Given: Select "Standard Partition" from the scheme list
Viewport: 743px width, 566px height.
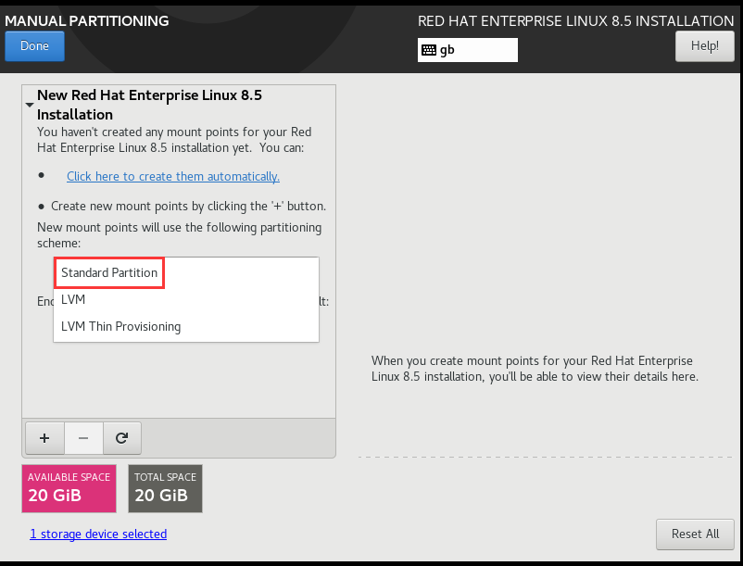Looking at the screenshot, I should 108,272.
